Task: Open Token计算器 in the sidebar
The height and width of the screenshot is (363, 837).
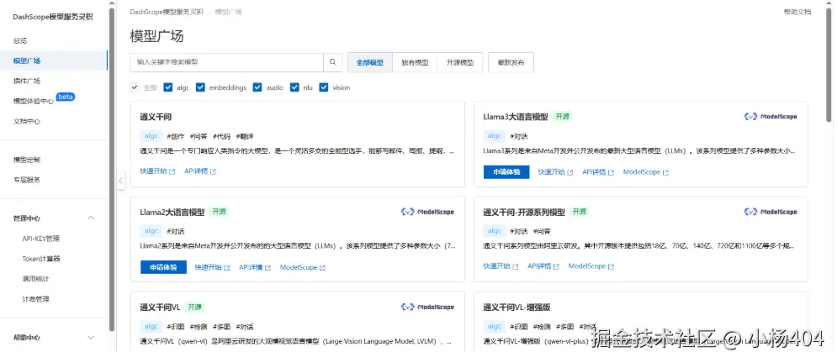Action: 41,259
